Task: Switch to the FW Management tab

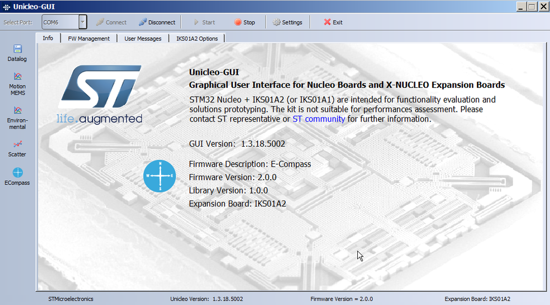Action: point(89,38)
